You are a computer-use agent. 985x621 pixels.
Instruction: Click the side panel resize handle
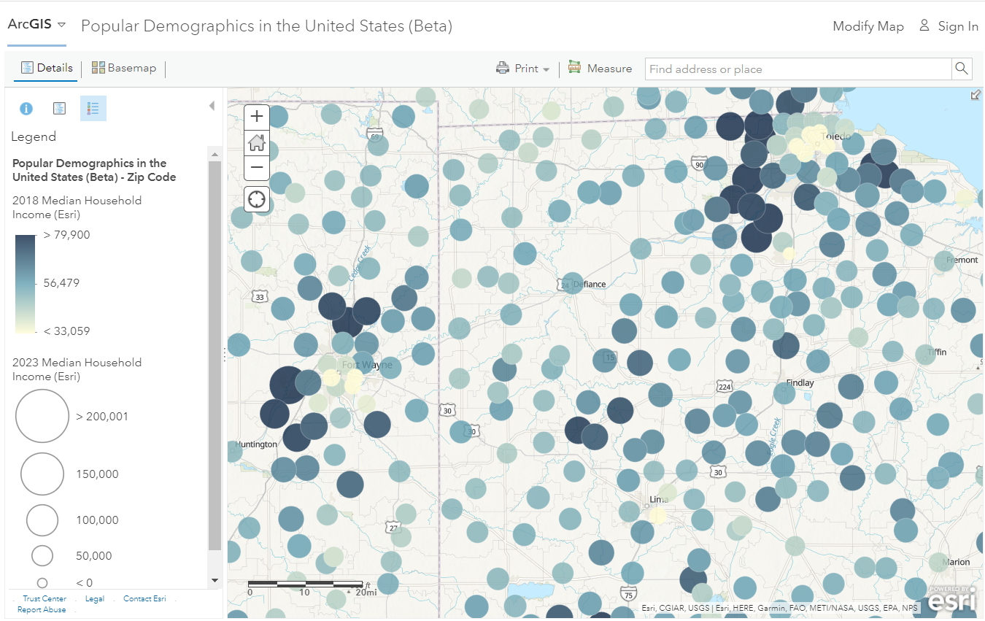[x=225, y=355]
